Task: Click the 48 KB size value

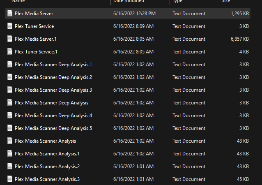Action: tap(243, 141)
